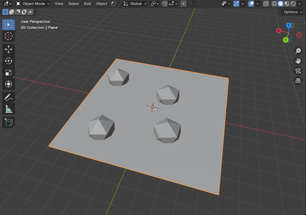Image resolution: width=306 pixels, height=215 pixels.
Task: Switch to solid shading
Action: [x=281, y=4]
